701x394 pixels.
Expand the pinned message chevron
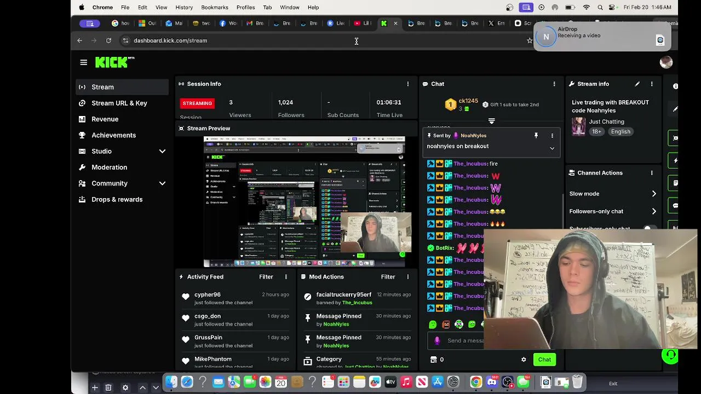(x=552, y=148)
